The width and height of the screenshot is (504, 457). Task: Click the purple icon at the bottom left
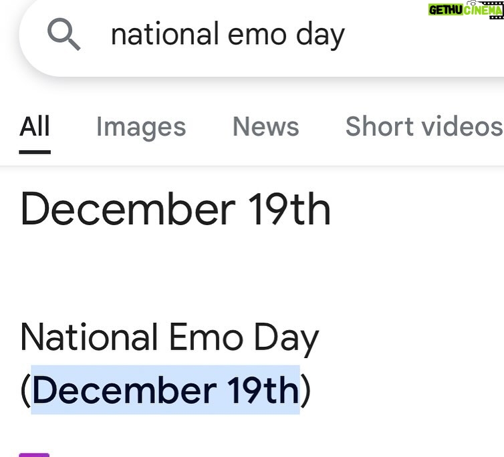pos(34,454)
